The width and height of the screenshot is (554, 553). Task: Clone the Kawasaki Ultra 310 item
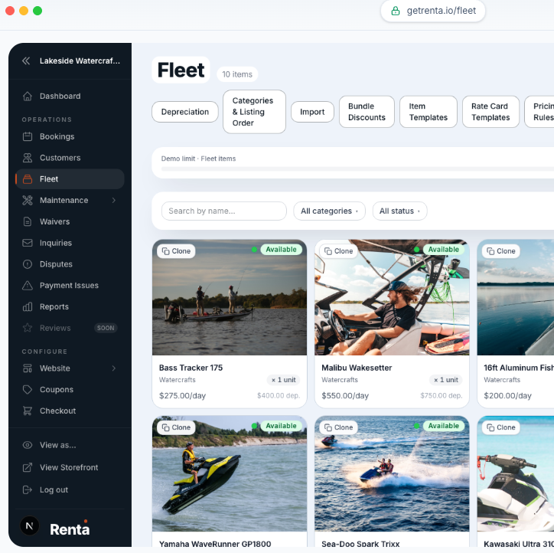coord(501,427)
